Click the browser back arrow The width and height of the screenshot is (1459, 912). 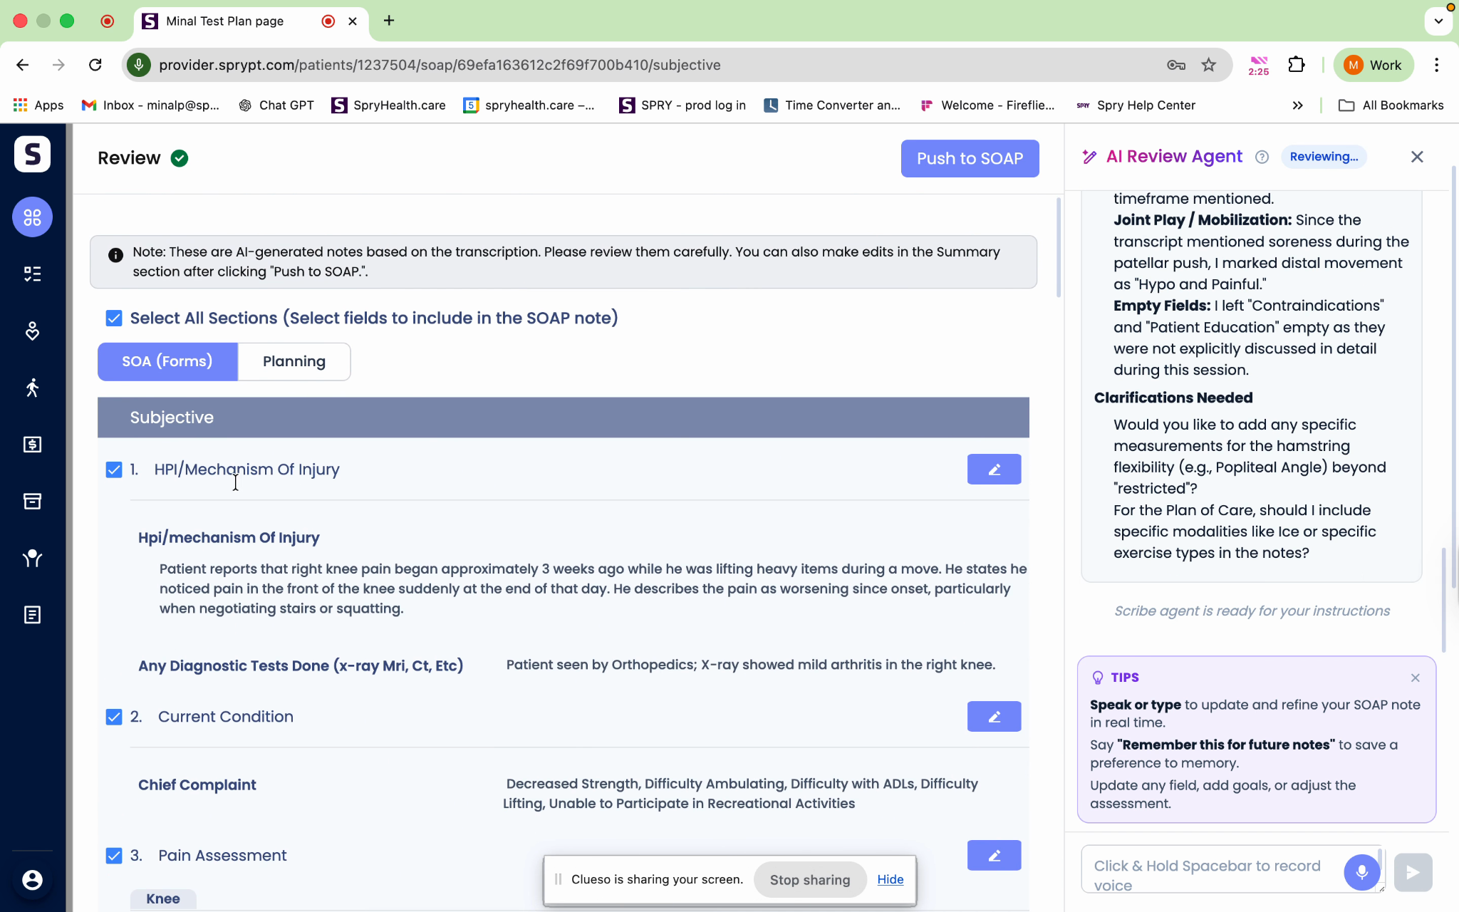23,65
